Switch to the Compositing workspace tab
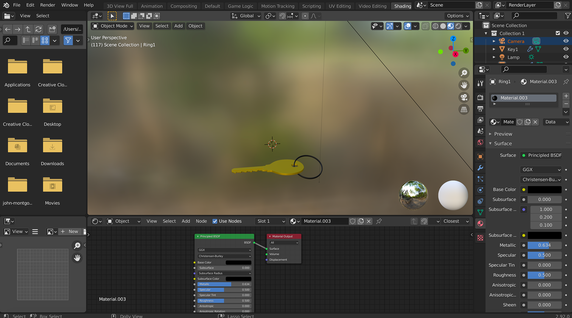The width and height of the screenshot is (572, 318). (x=184, y=6)
